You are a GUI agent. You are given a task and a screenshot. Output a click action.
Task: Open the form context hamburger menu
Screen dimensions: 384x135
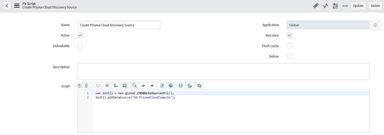pyautogui.click(x=17, y=6)
